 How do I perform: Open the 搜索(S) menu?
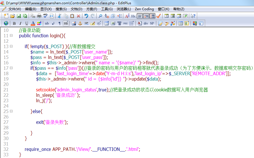coord(61,9)
